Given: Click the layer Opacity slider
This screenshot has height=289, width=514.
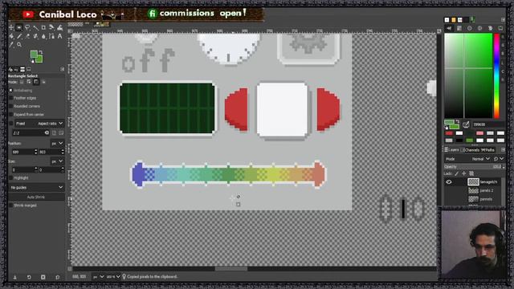Looking at the screenshot, I should point(474,166).
